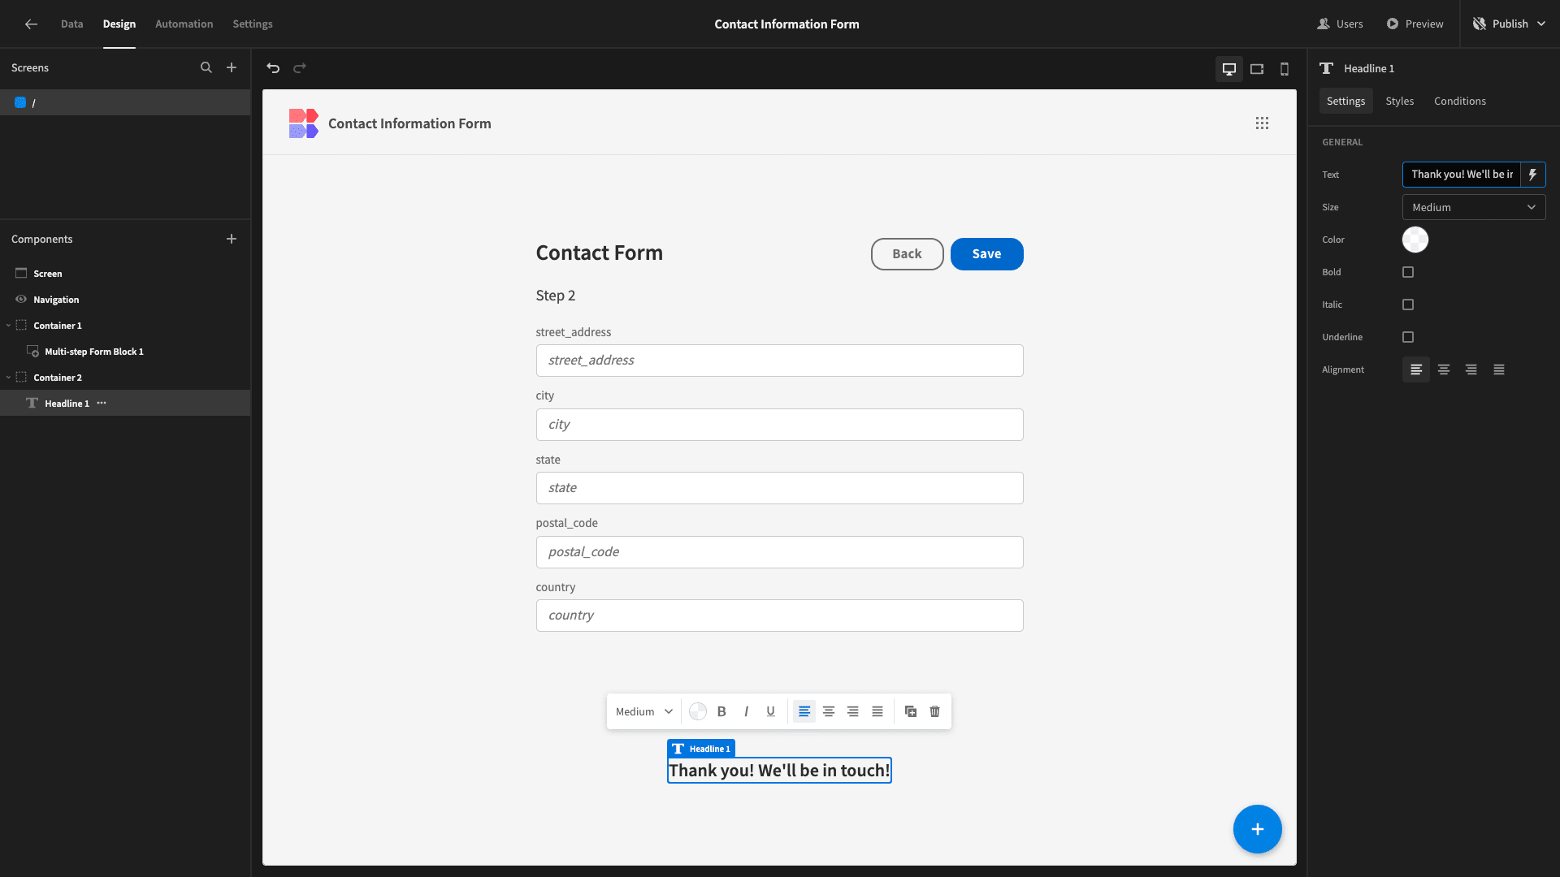
Task: Delete the headline using the trash icon
Action: (x=935, y=711)
